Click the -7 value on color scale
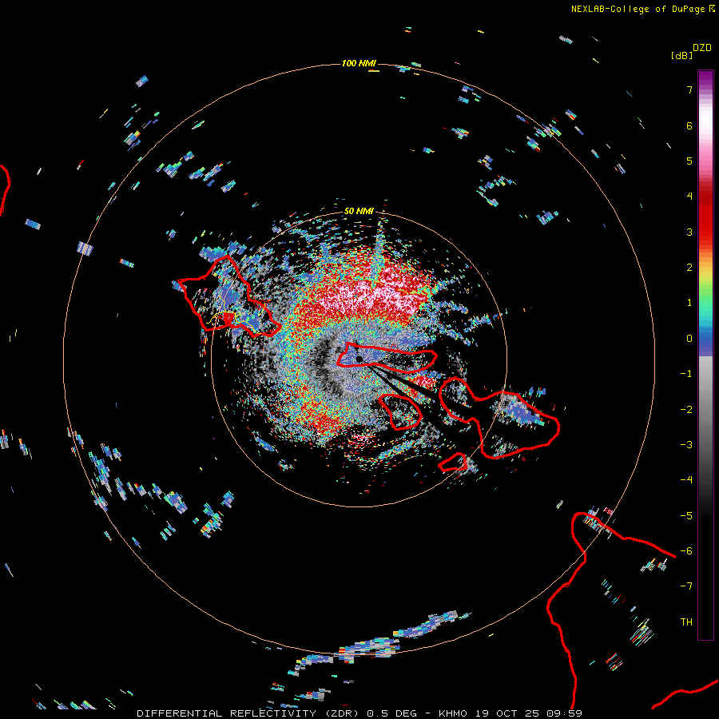The image size is (719, 719). [686, 586]
